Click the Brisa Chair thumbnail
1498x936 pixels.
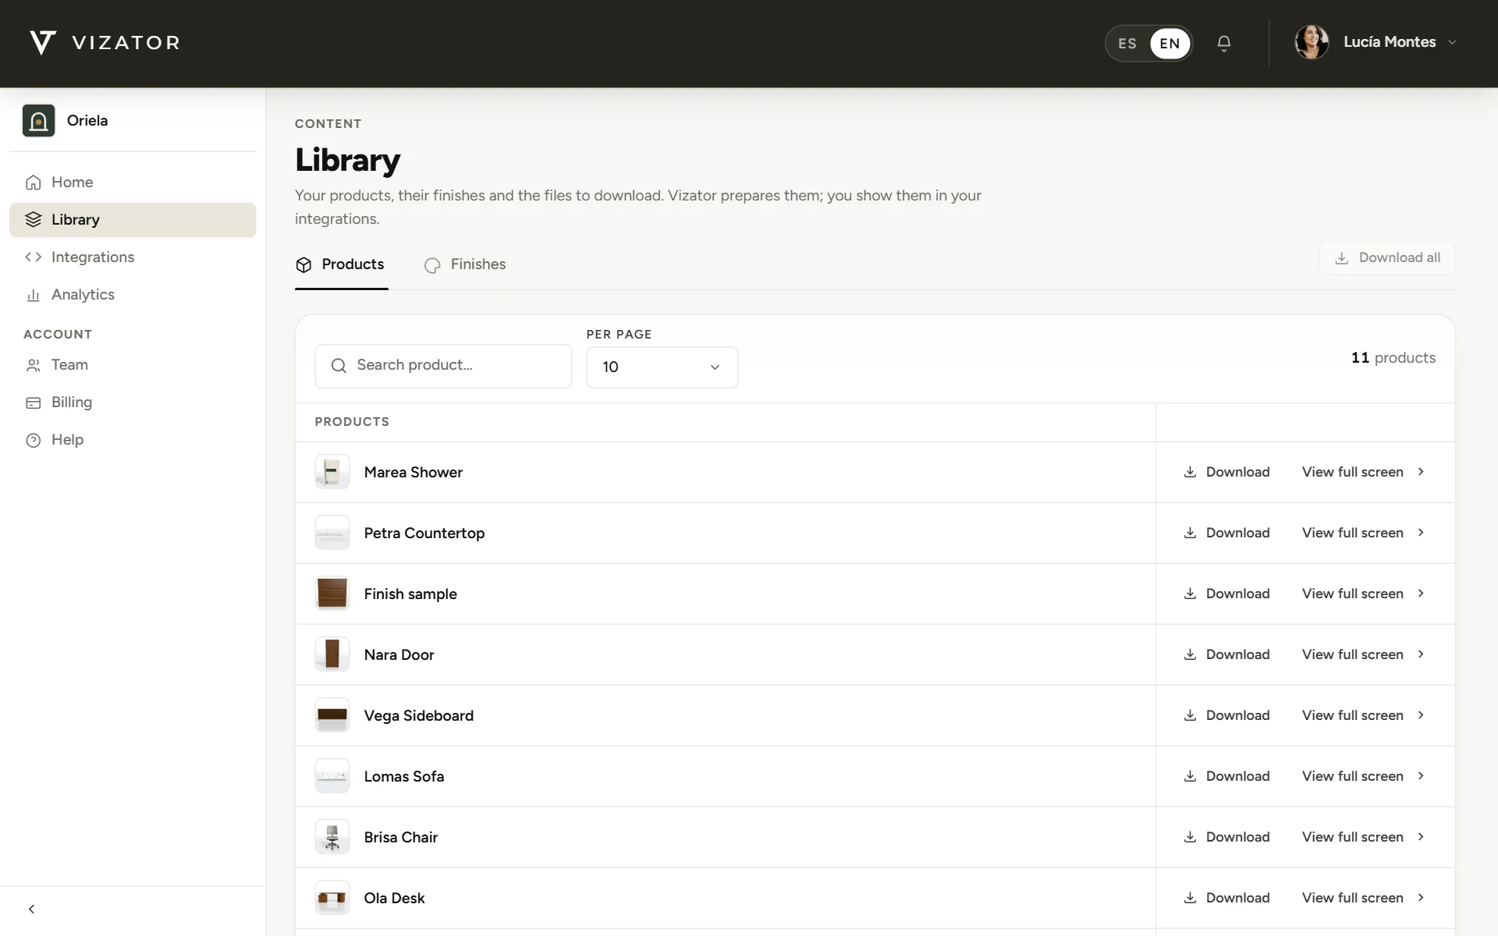[332, 837]
